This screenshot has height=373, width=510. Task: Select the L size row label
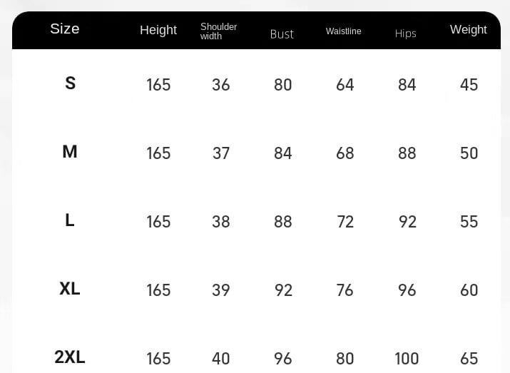tap(70, 220)
